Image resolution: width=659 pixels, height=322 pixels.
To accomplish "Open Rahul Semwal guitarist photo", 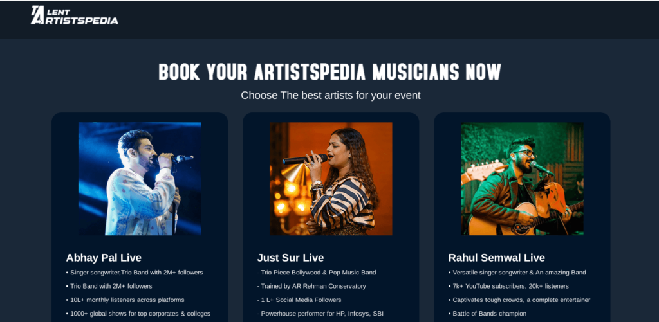I will 522,179.
